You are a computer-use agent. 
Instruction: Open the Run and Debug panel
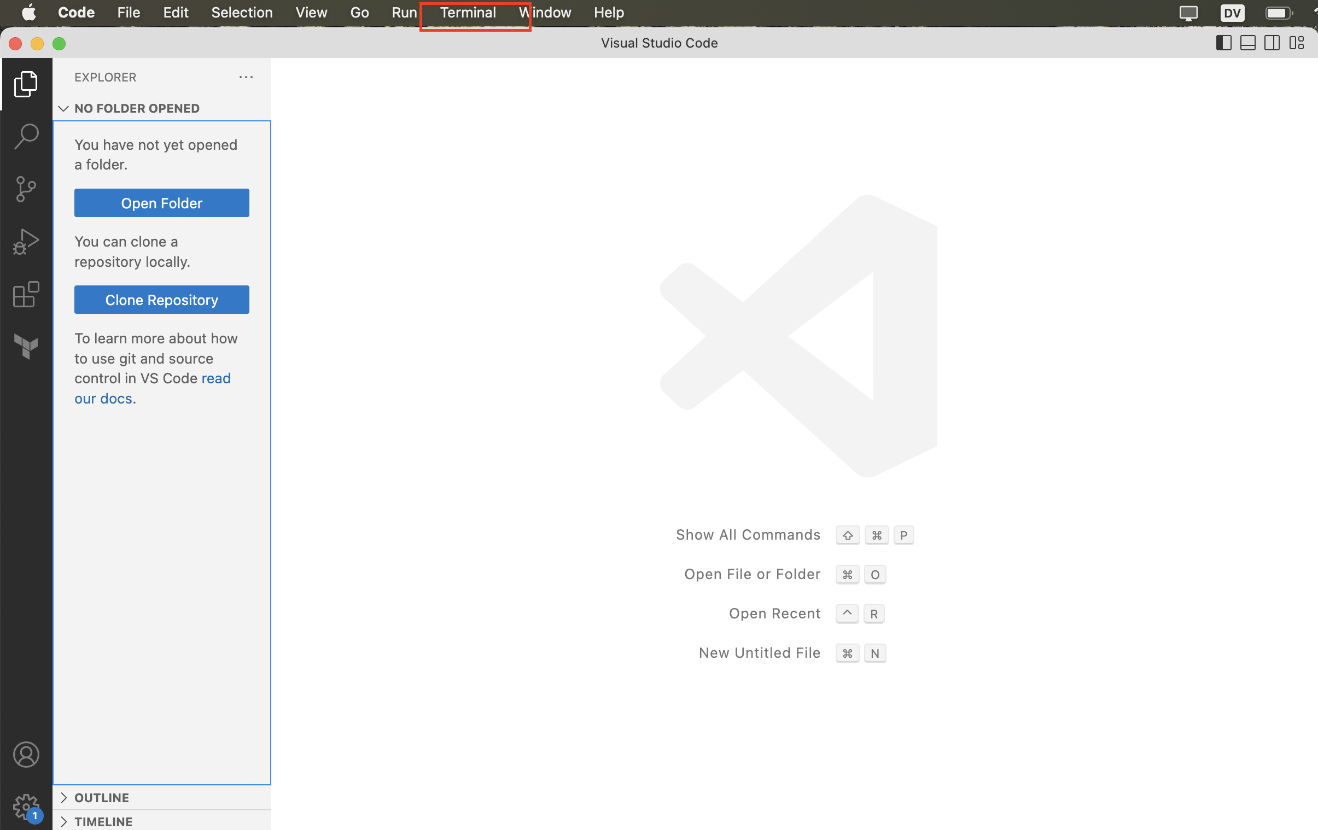(x=26, y=241)
